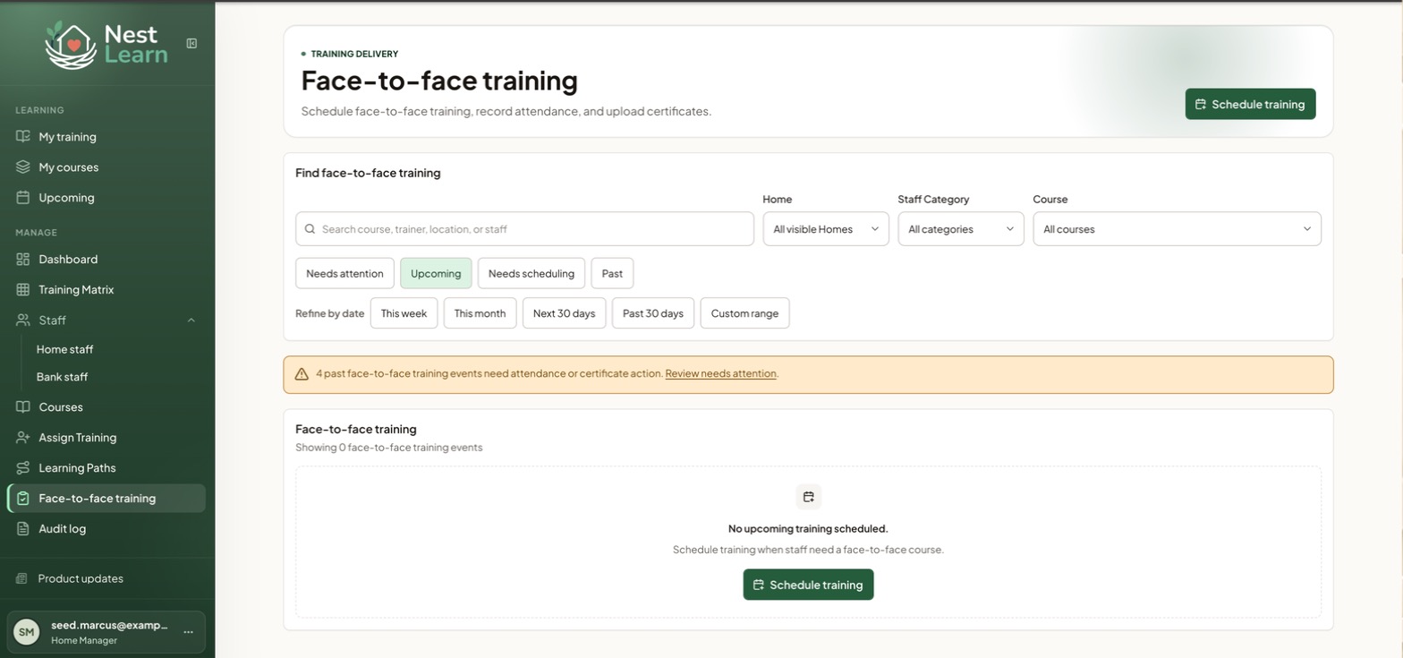This screenshot has height=658, width=1403.
Task: Click the SM user avatar
Action: click(27, 632)
